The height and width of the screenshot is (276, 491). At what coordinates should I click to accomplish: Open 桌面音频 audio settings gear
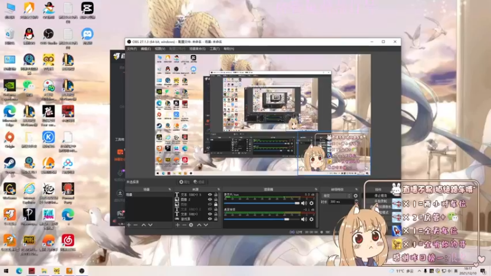coord(311,220)
